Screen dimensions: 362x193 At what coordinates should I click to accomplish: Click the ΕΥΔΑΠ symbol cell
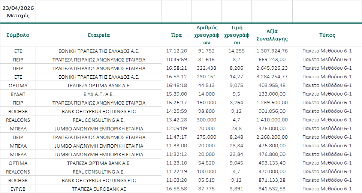(18, 94)
